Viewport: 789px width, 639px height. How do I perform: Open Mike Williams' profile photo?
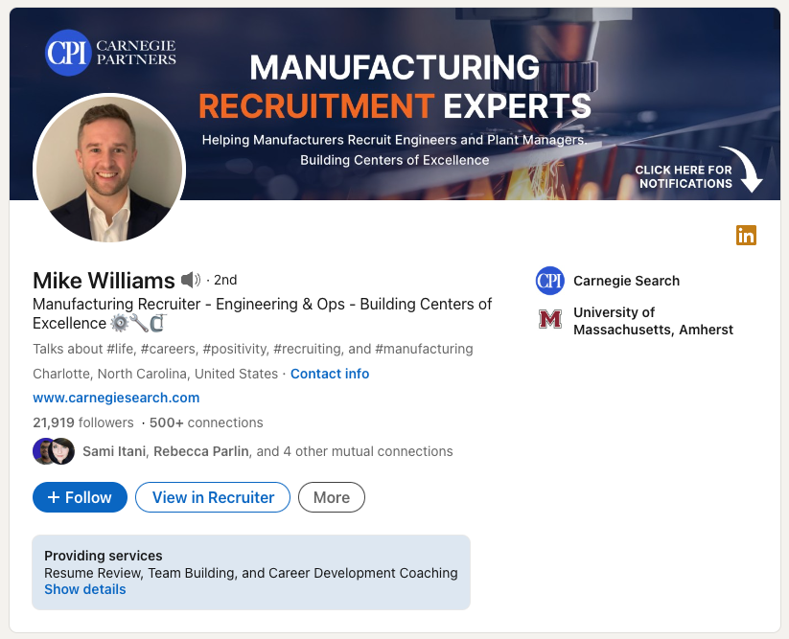pyautogui.click(x=109, y=169)
